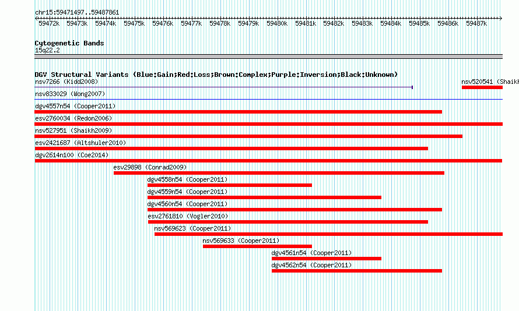519x311 pixels.
Task: Select the nsv527951 (Shaikh2009) loss bar
Action: click(248, 136)
